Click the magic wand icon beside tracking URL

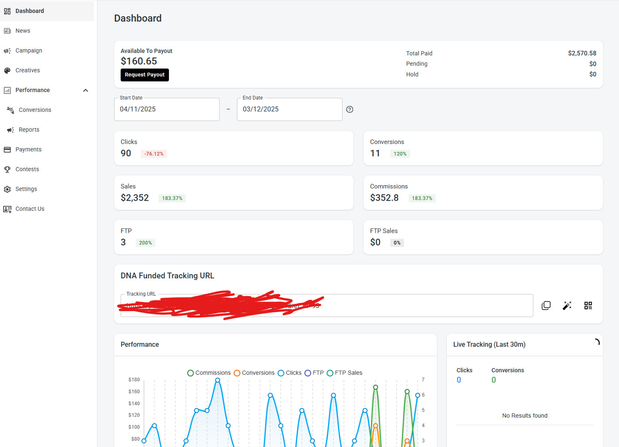coord(567,306)
